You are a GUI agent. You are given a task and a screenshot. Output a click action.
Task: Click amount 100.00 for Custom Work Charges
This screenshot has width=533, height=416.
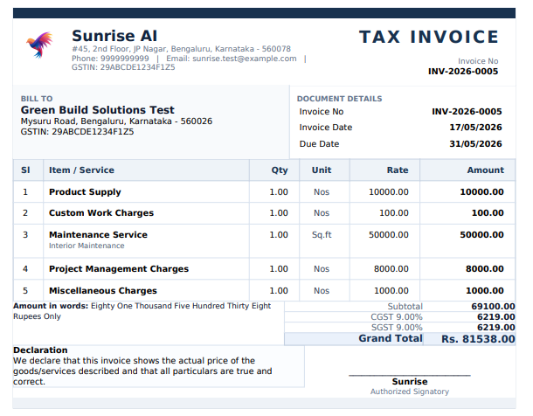click(488, 213)
